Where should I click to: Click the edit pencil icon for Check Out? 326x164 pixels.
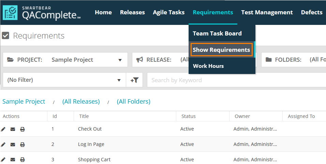(3, 129)
